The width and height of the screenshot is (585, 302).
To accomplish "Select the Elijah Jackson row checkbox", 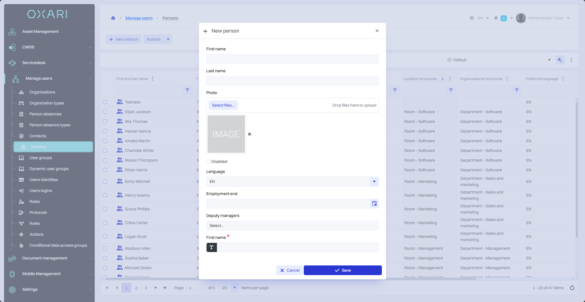I will click(x=105, y=112).
